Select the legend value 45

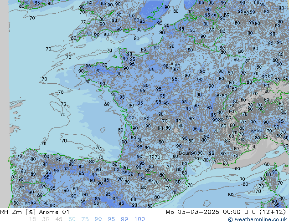(59, 219)
